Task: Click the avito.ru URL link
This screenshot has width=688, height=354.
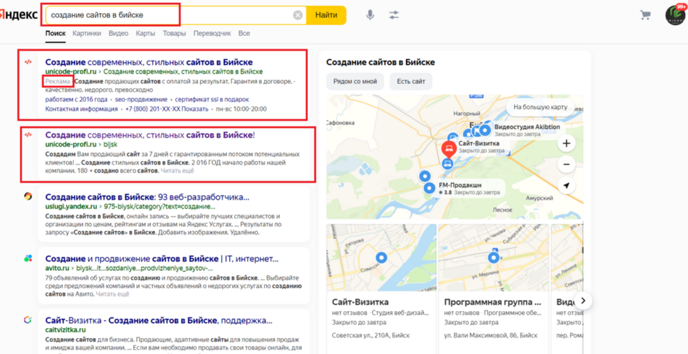Action: pyautogui.click(x=57, y=268)
